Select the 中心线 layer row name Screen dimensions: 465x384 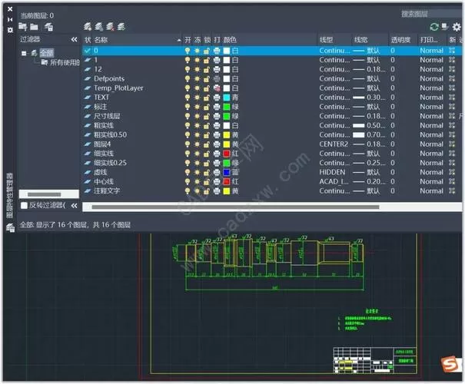(x=104, y=181)
